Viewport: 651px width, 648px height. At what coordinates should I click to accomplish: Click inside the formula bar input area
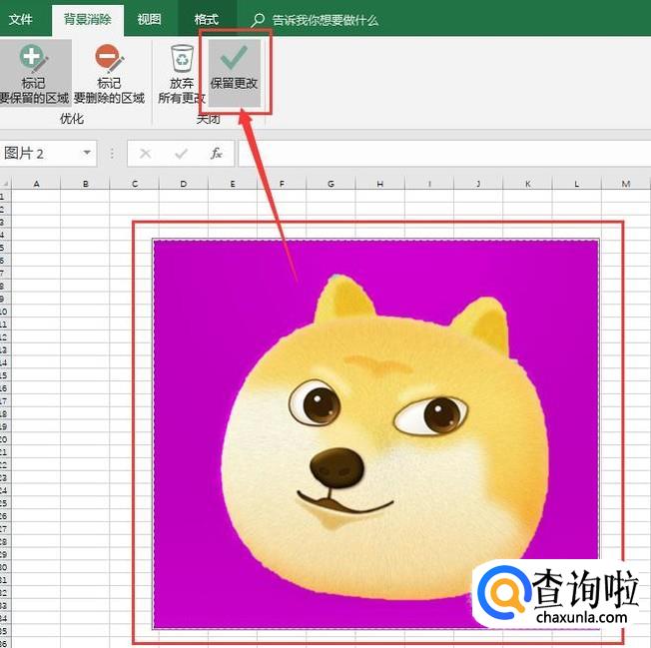coord(439,154)
